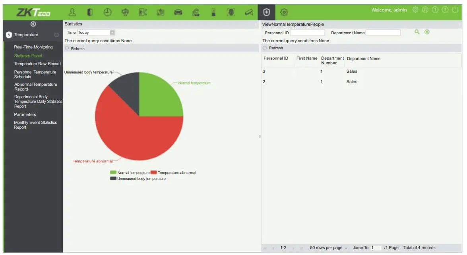This screenshot has width=467, height=255.
Task: Open the Video camera module icon
Action: 249,12
